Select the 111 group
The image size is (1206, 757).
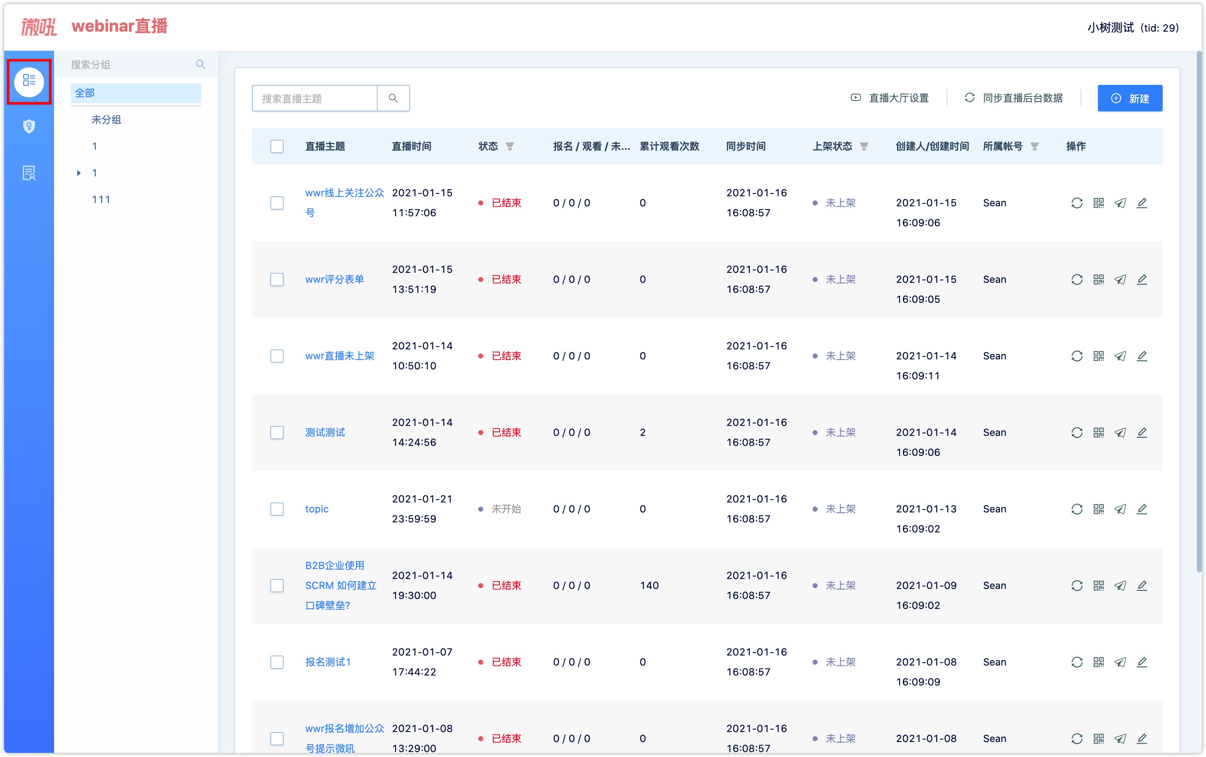click(101, 199)
